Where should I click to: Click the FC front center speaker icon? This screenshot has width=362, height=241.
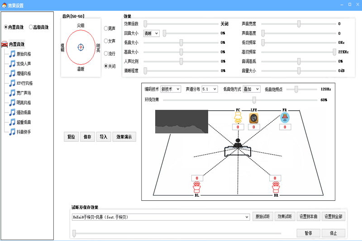(238, 118)
